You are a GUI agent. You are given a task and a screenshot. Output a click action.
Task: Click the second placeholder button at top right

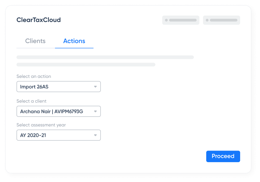pyautogui.click(x=221, y=20)
